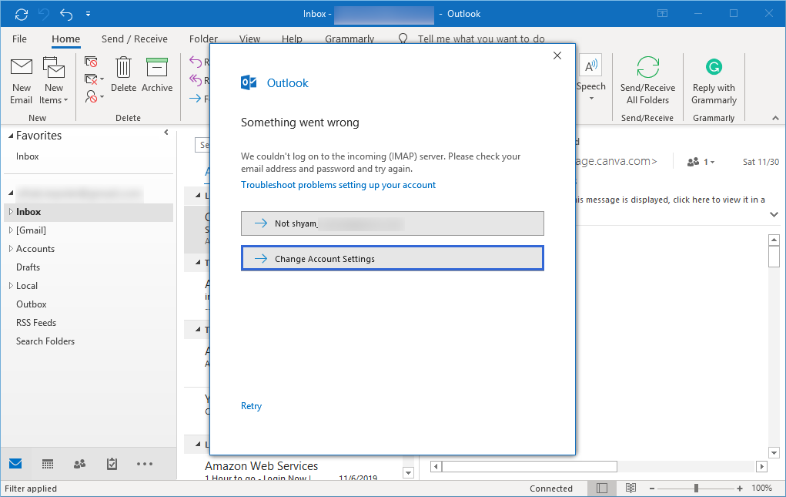
Task: Open Customize Quick Access Toolbar dropdown
Action: (x=89, y=14)
